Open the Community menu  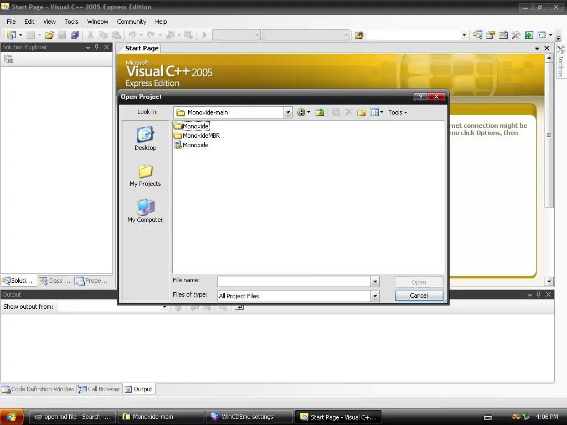132,22
